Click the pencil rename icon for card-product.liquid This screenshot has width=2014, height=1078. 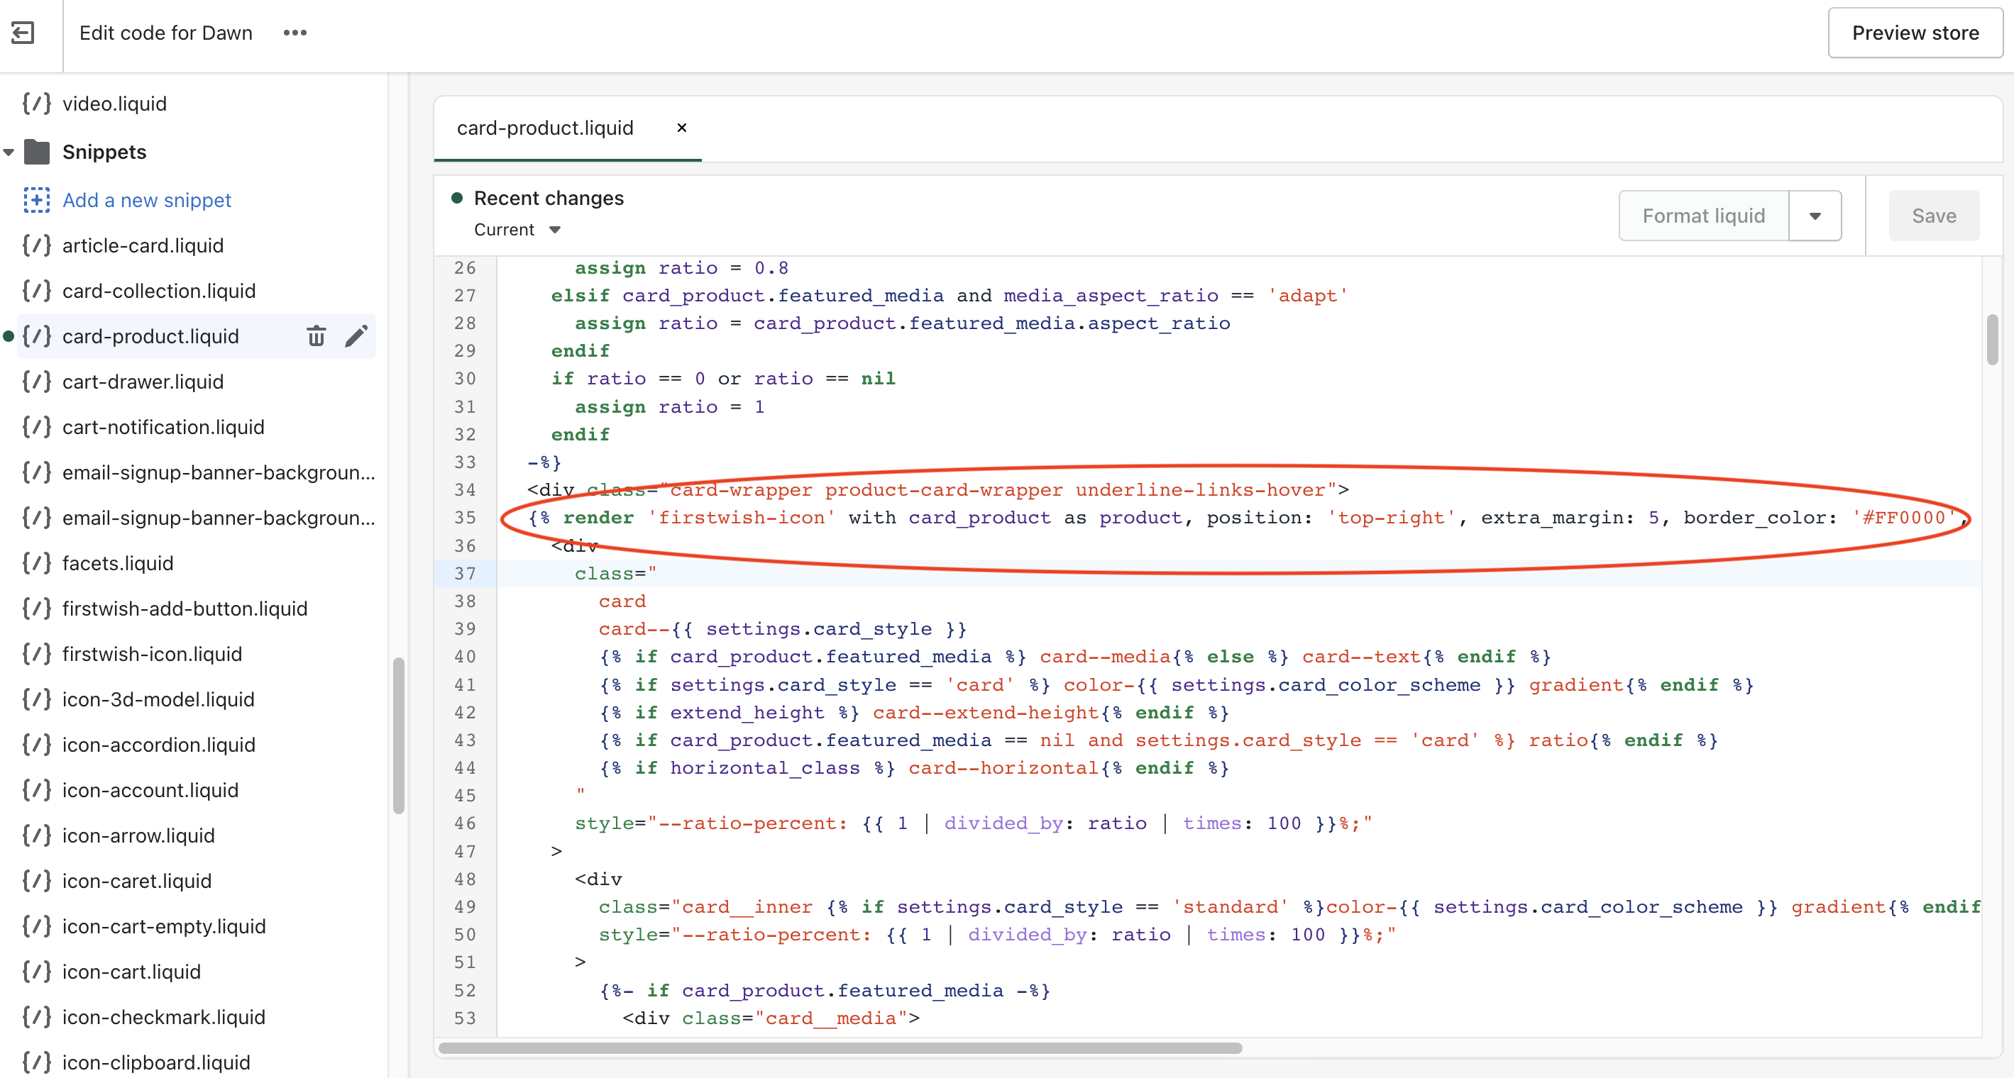356,336
